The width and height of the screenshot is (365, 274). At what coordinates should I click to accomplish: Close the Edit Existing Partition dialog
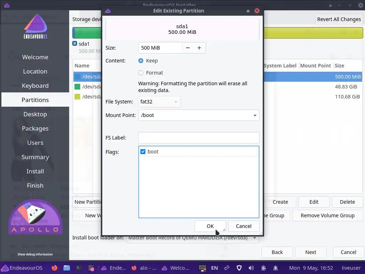click(257, 11)
